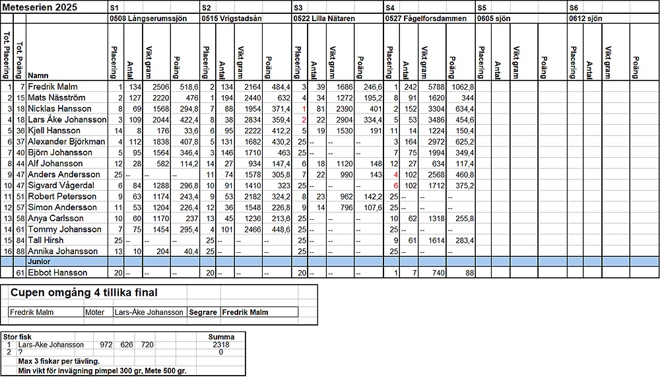Click the 2318 total weight cell
The image size is (660, 377).
[x=221, y=345]
